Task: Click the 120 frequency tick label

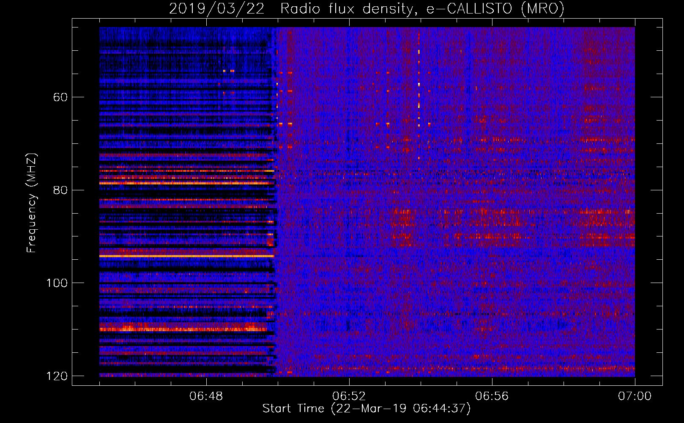Action: 57,376
